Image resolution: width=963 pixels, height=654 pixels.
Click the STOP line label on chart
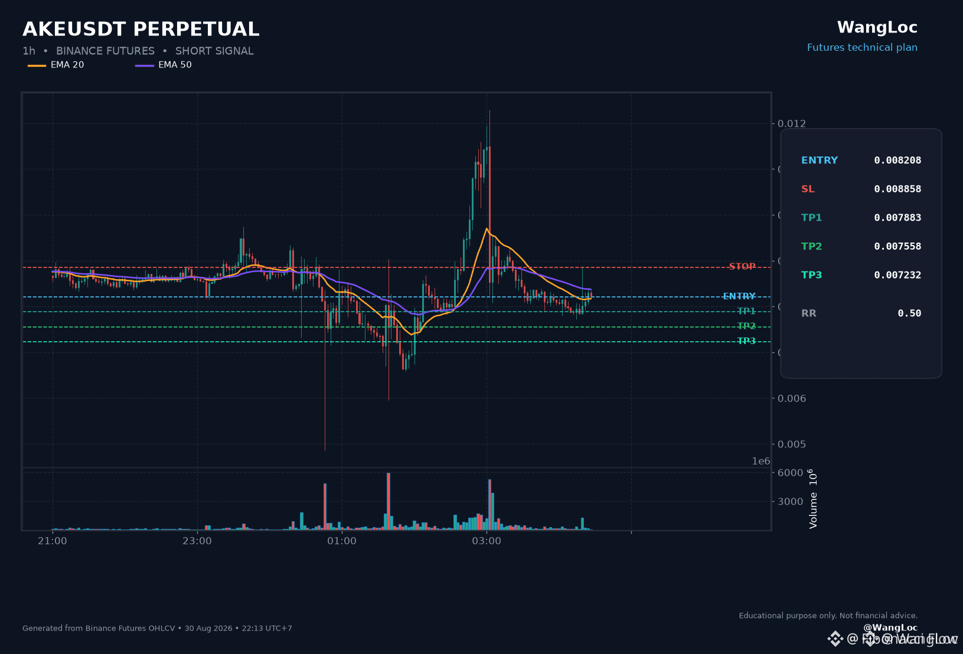coord(742,266)
